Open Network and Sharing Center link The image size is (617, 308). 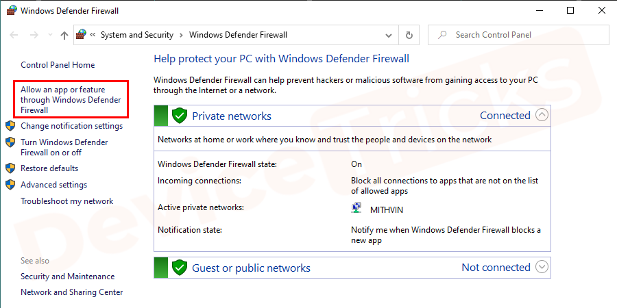(71, 292)
